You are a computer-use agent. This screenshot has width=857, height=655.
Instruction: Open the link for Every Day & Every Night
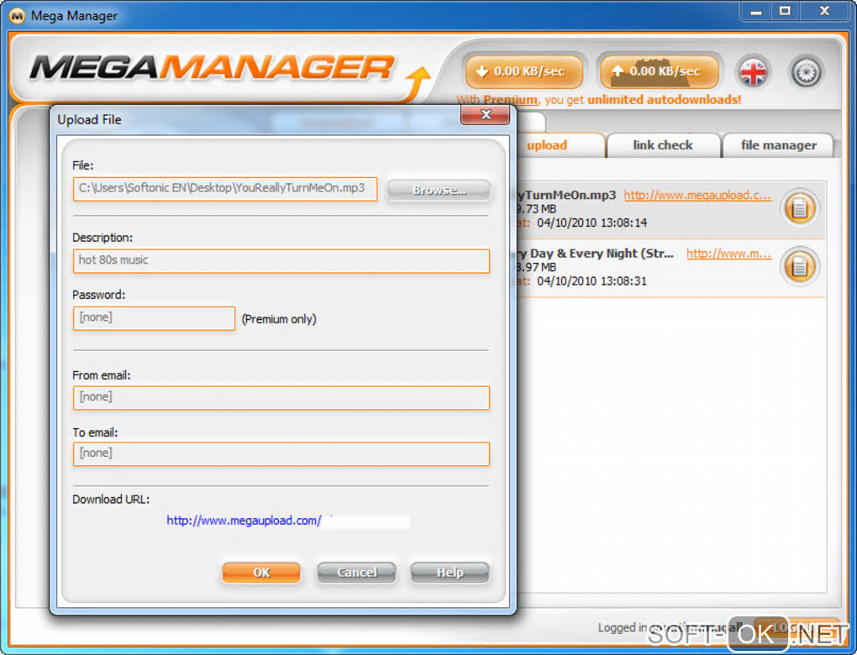pos(728,254)
